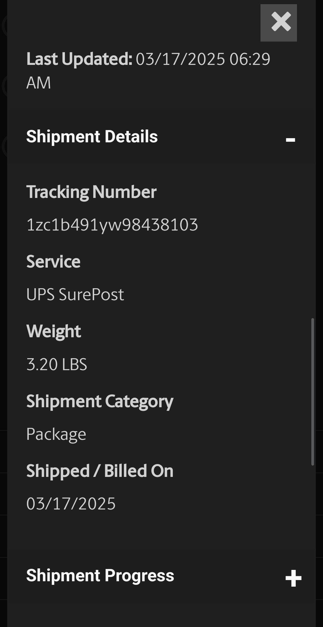The image size is (323, 627).
Task: Click the Last Updated label
Action: point(79,59)
